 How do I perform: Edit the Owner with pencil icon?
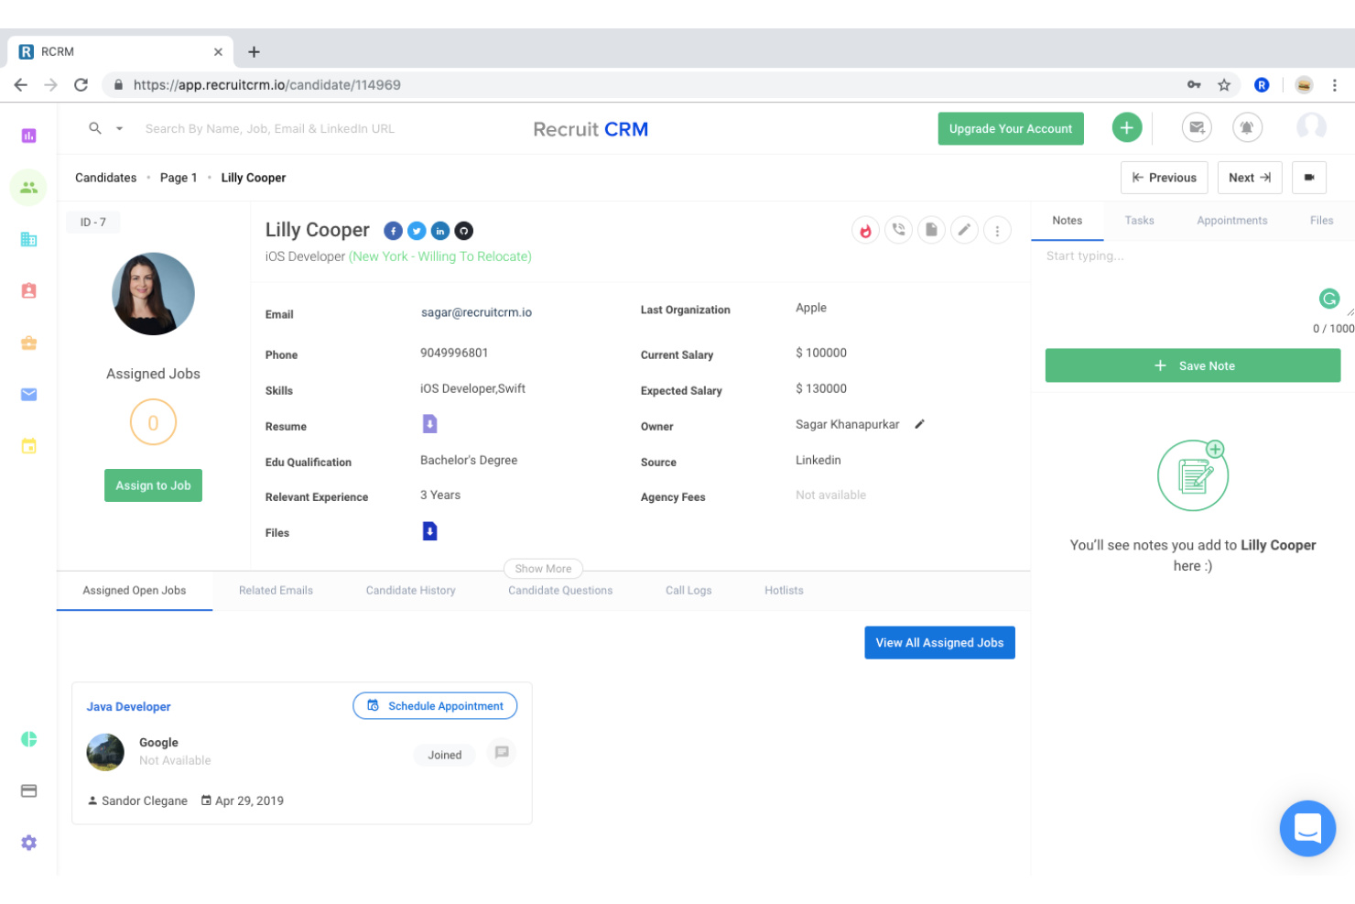tap(919, 424)
